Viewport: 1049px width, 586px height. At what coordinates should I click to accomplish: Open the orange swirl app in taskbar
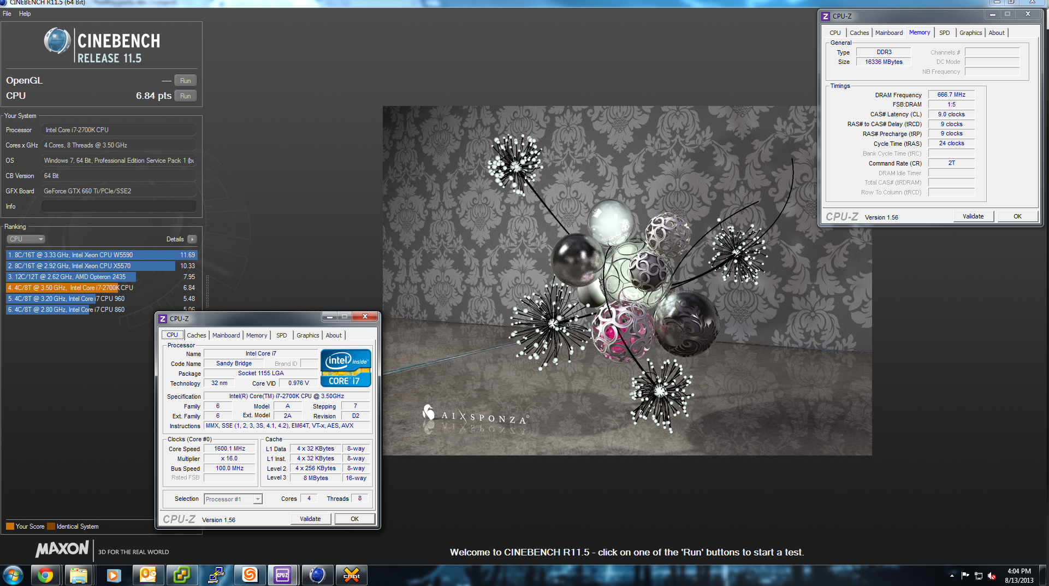250,575
